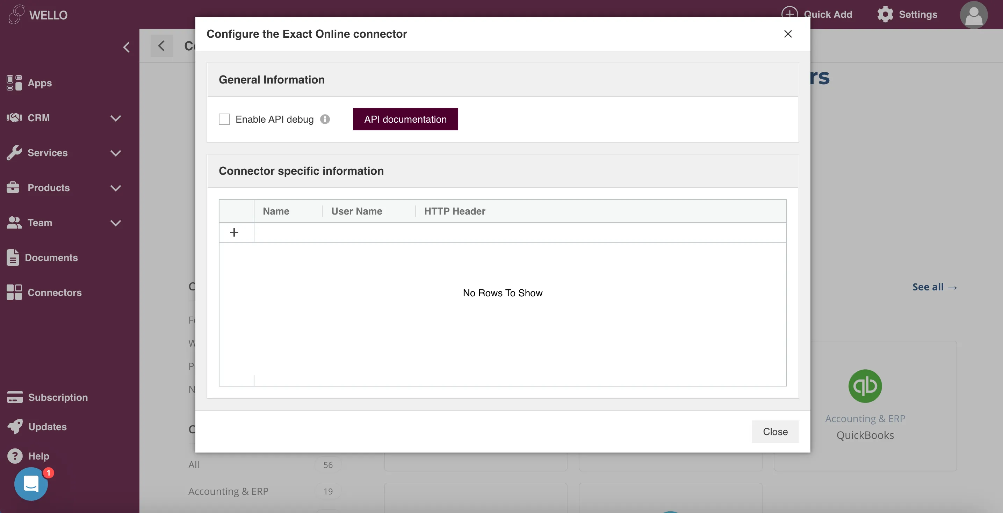Open Documents in the sidebar
This screenshot has height=513, width=1003.
(51, 257)
